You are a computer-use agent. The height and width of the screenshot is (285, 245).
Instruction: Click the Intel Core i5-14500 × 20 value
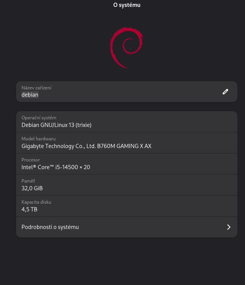(56, 167)
